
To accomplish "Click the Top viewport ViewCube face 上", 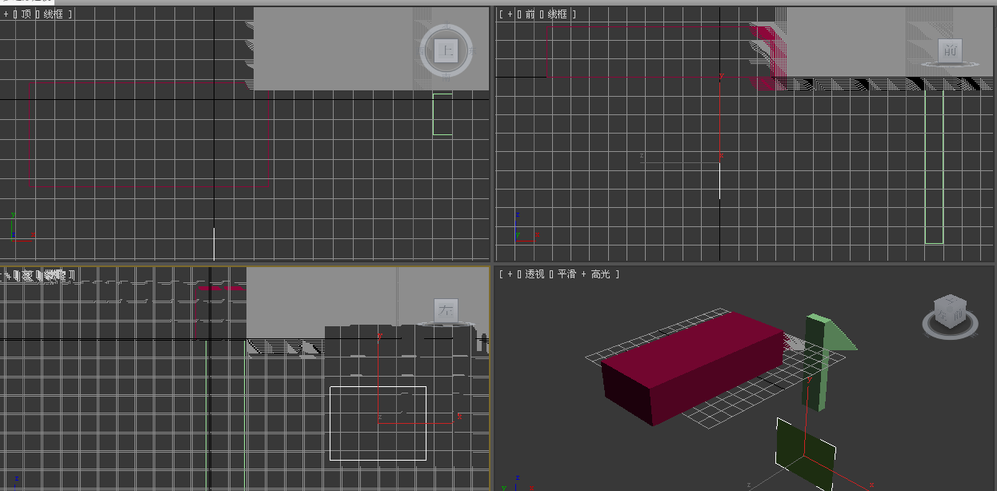I will coord(446,51).
